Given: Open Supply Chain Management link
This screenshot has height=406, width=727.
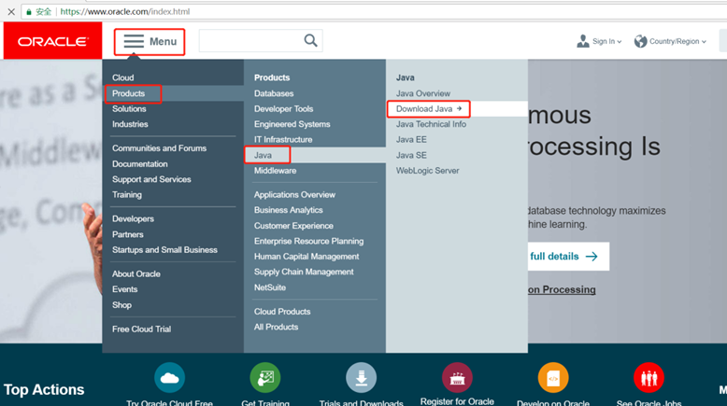Looking at the screenshot, I should 304,272.
